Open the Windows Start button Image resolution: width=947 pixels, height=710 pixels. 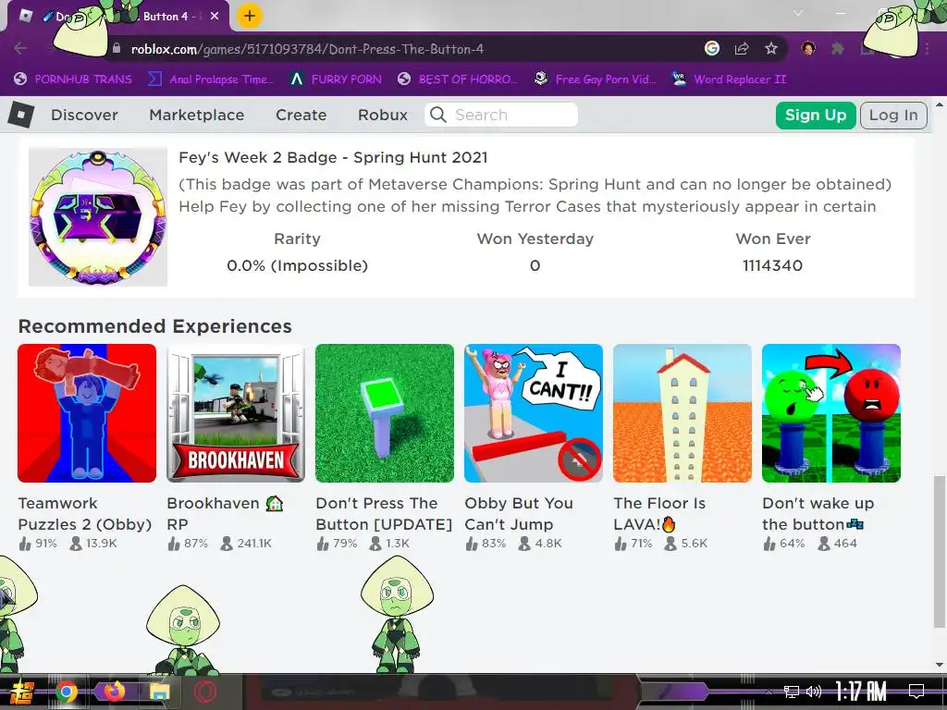click(20, 692)
